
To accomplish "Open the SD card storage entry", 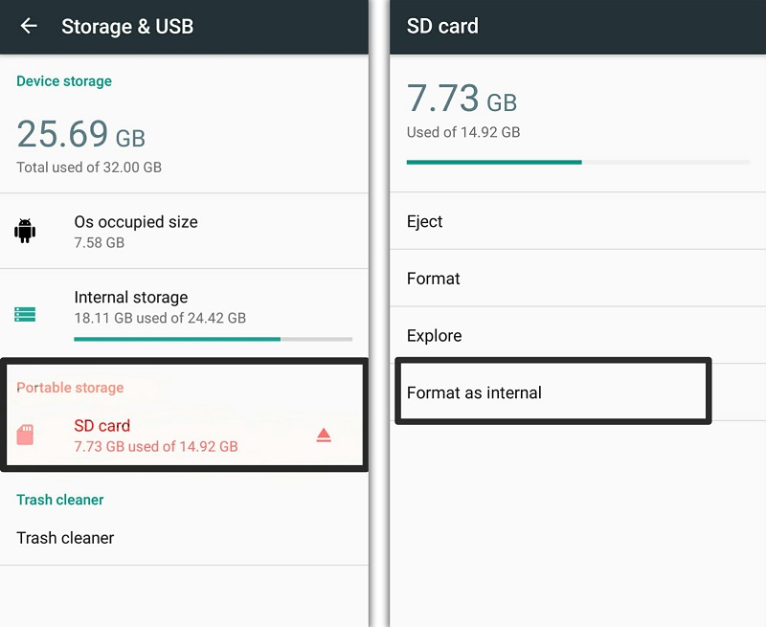I will (155, 435).
